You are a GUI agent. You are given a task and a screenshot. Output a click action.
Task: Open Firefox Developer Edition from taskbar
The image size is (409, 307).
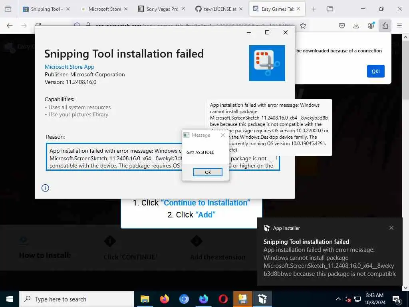coord(203,299)
